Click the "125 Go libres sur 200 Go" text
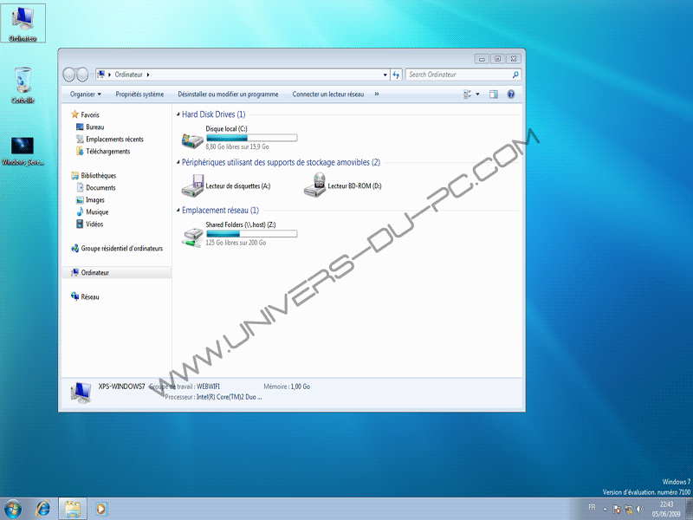 pos(236,243)
